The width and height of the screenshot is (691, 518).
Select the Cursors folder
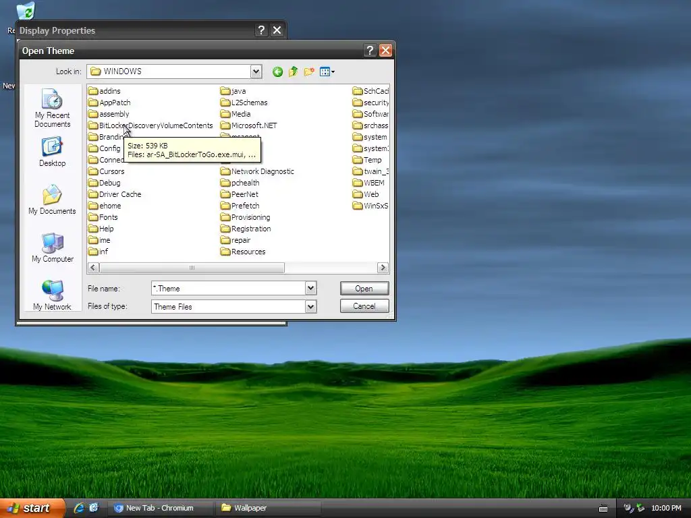click(106, 171)
